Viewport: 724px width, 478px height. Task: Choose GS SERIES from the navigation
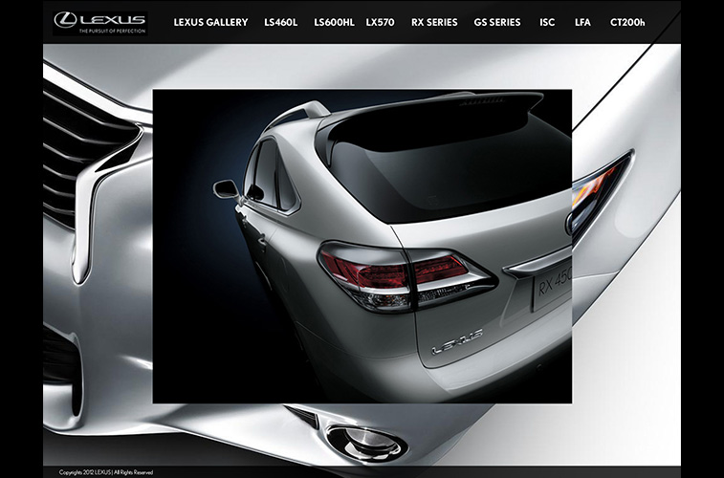pos(497,22)
